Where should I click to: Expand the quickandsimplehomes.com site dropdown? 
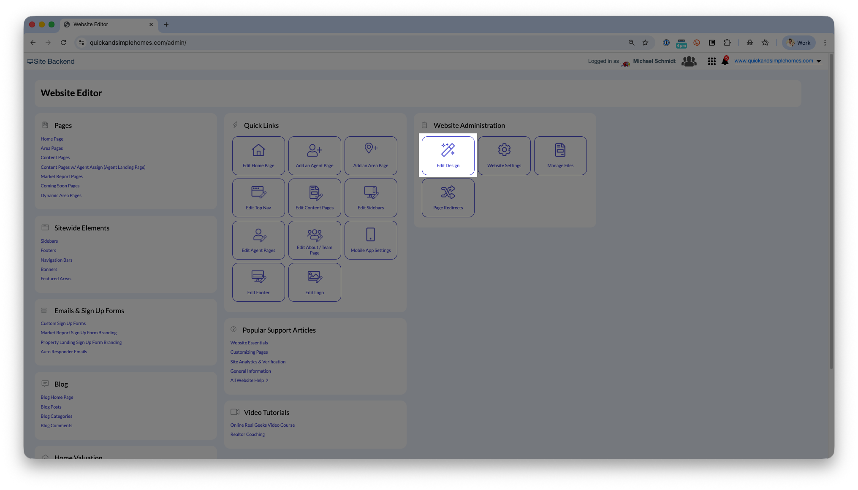coord(819,61)
